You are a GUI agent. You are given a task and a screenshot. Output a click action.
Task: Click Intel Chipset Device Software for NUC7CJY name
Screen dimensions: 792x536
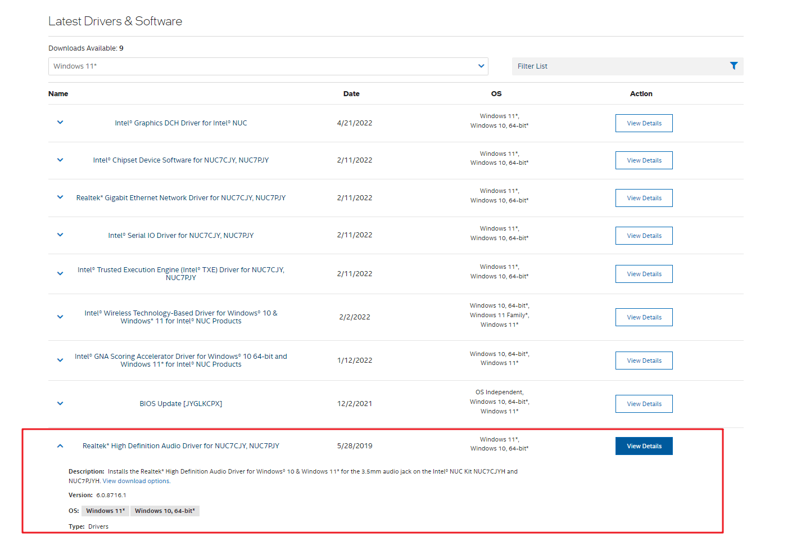pos(181,160)
